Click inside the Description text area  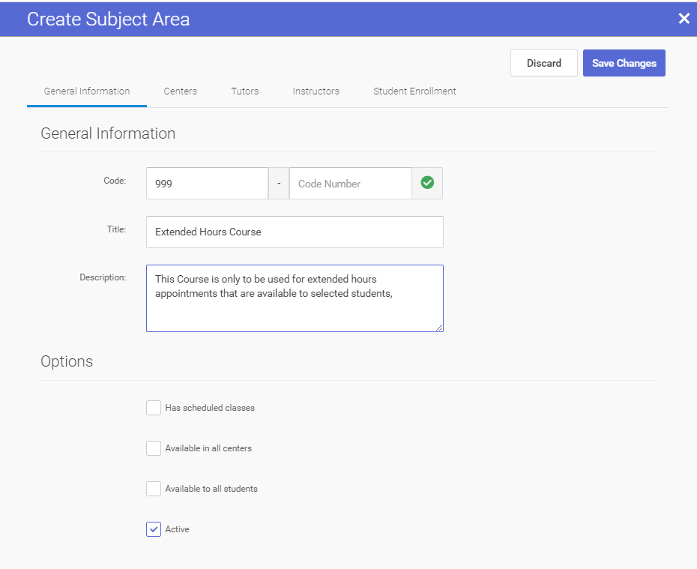(295, 307)
